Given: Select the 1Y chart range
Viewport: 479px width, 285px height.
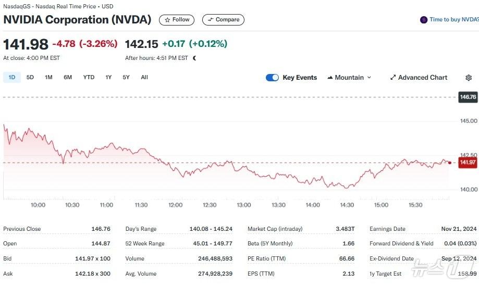Looking at the screenshot, I should click(x=108, y=78).
